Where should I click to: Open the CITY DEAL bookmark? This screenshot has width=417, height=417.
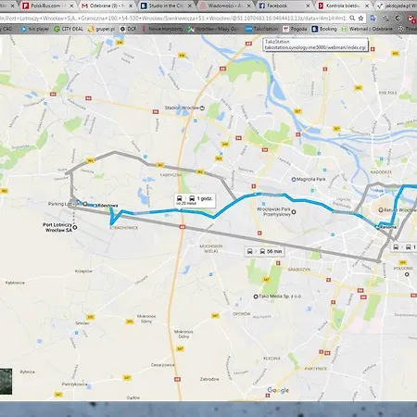[69, 29]
